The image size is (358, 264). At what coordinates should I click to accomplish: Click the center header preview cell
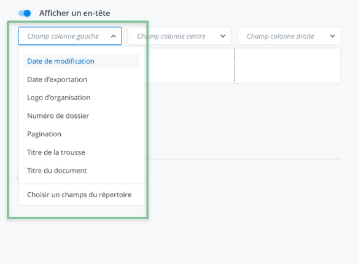click(x=192, y=66)
